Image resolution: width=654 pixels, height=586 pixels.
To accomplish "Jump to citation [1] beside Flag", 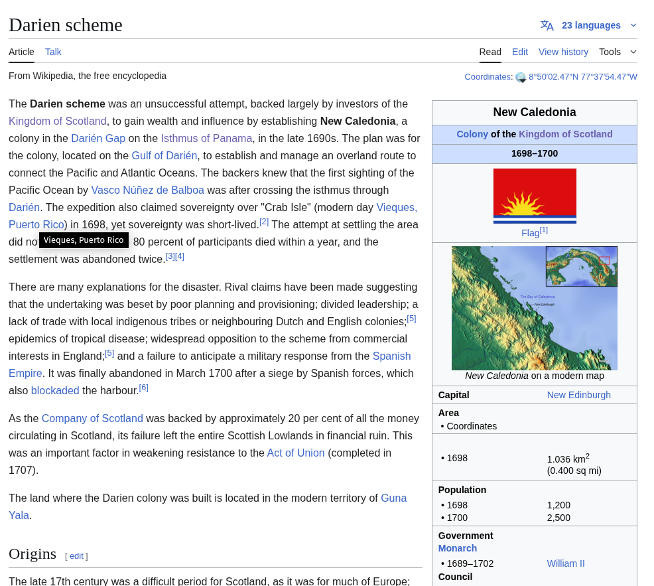I will [x=544, y=230].
